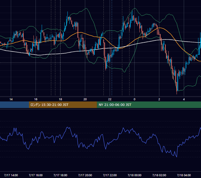The width and height of the screenshot is (201, 178).
Task: Click the 7/17 20:00 time label
Action: click(85, 175)
